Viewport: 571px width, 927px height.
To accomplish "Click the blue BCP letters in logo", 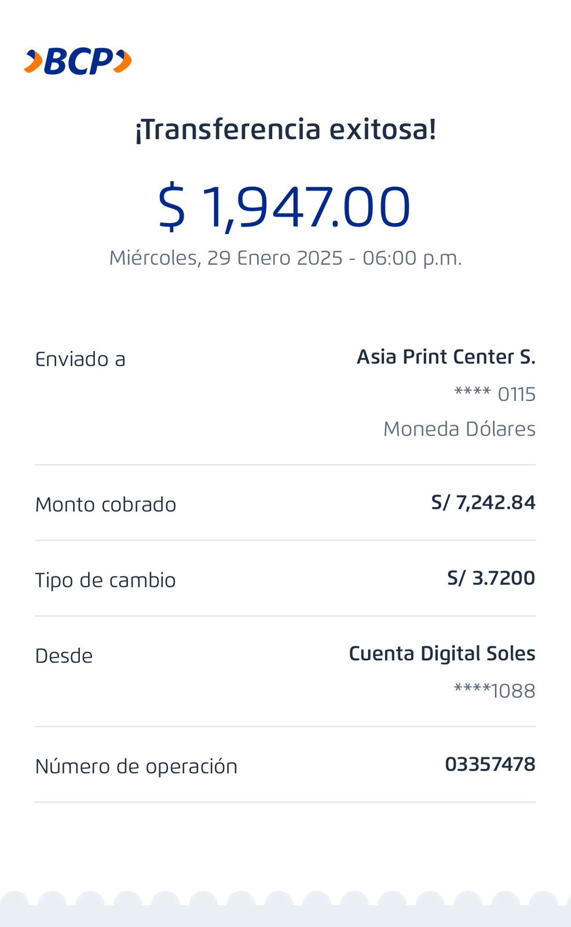I will pyautogui.click(x=79, y=61).
